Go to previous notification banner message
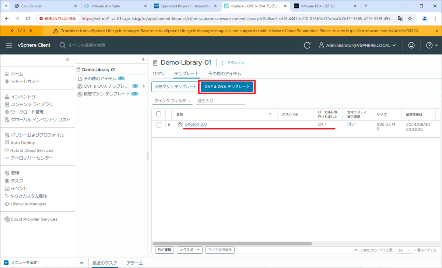This screenshot has width=442, height=268. click(x=13, y=31)
